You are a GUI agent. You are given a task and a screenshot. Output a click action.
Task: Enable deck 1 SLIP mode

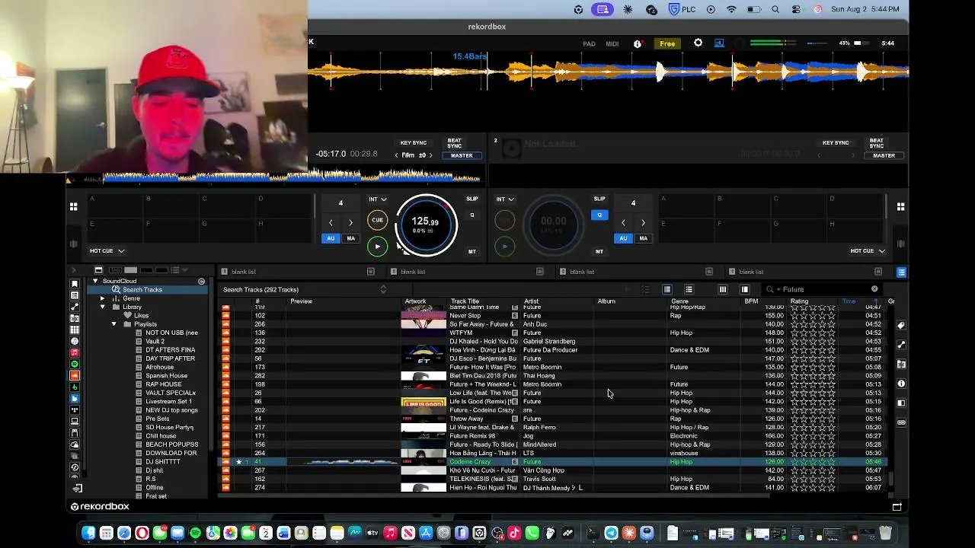click(x=472, y=199)
